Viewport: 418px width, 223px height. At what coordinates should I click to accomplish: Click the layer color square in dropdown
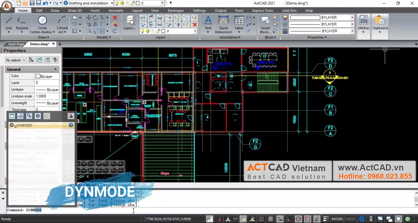point(163,31)
